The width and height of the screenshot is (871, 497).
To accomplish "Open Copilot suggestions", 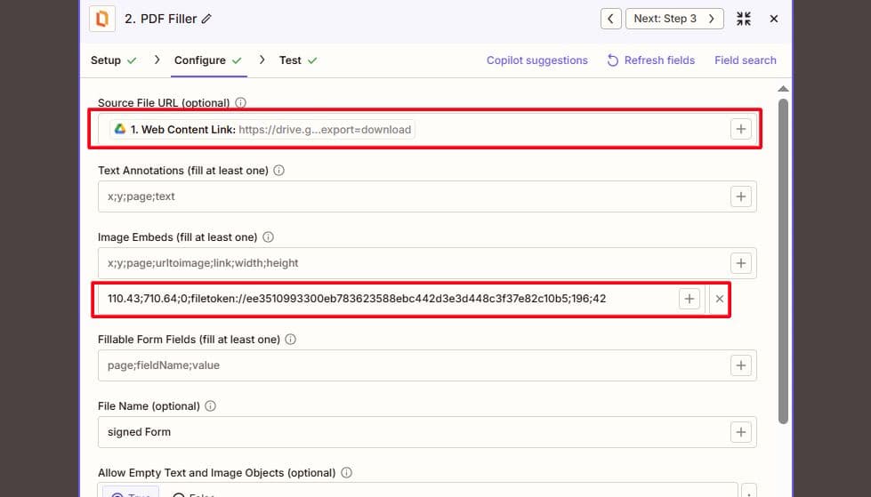I will point(536,60).
